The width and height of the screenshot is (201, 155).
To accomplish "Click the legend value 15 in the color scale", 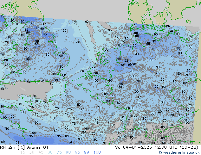I will pyautogui.click(x=23, y=152).
